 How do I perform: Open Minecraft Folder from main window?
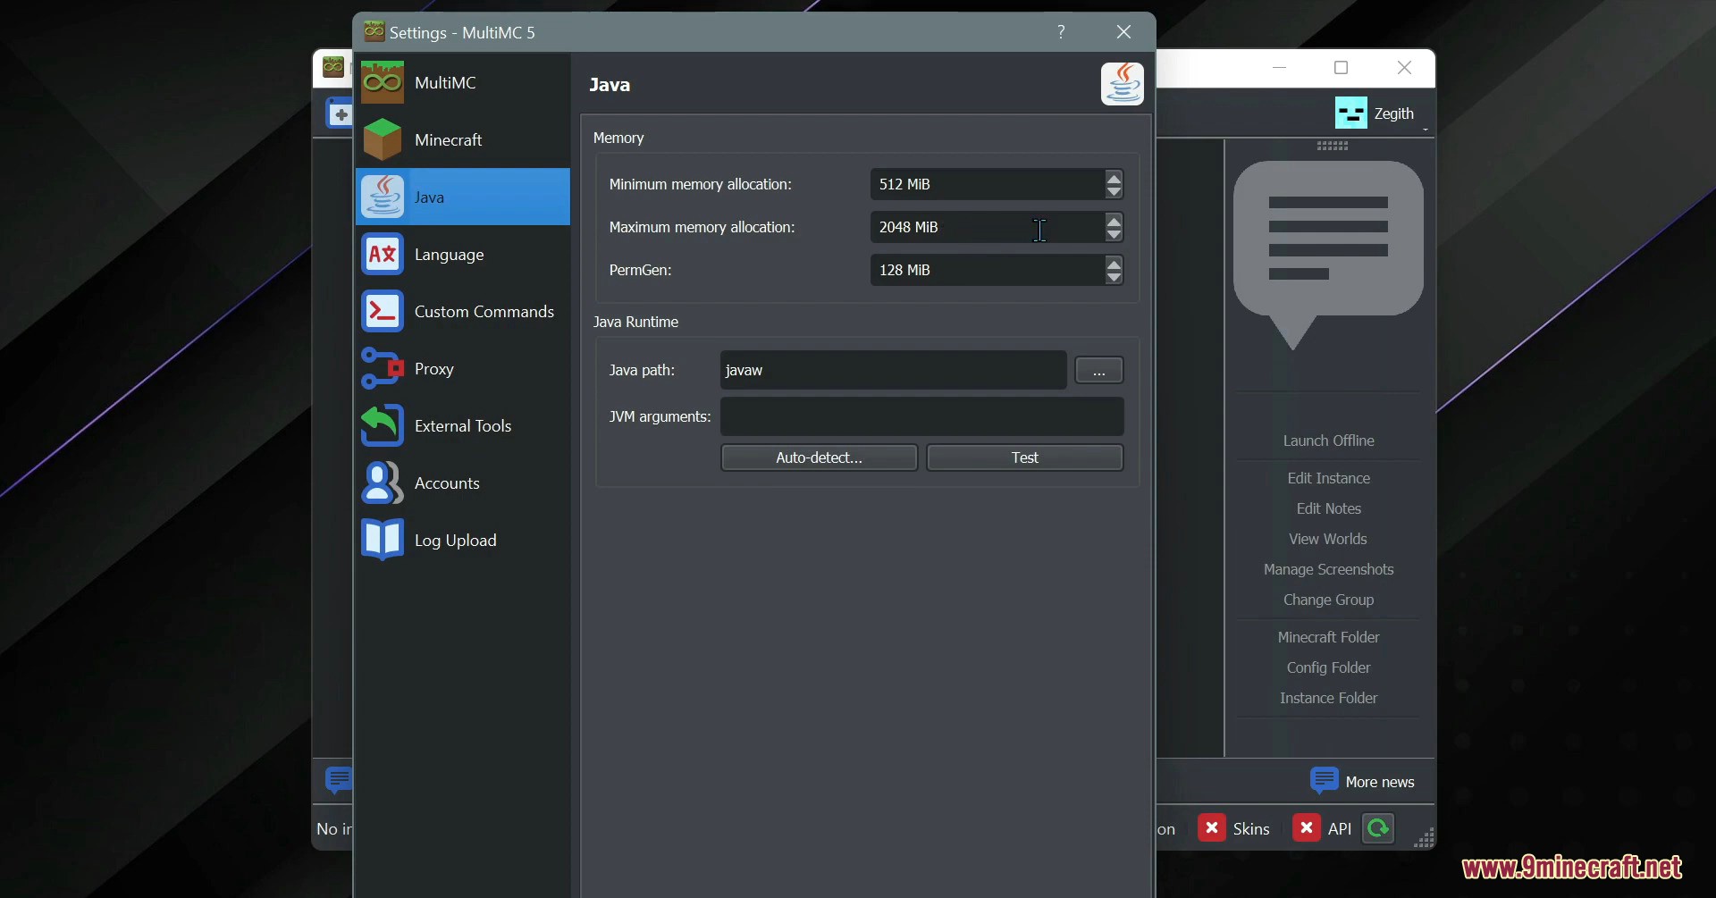(1328, 637)
